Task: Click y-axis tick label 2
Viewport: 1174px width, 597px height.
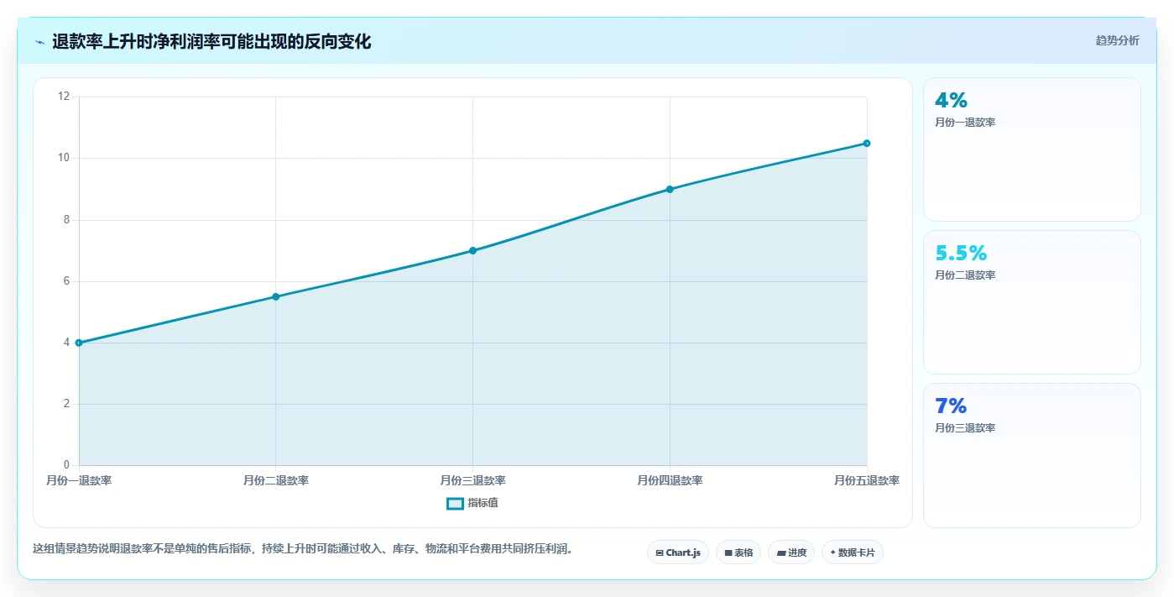Action: (x=66, y=404)
